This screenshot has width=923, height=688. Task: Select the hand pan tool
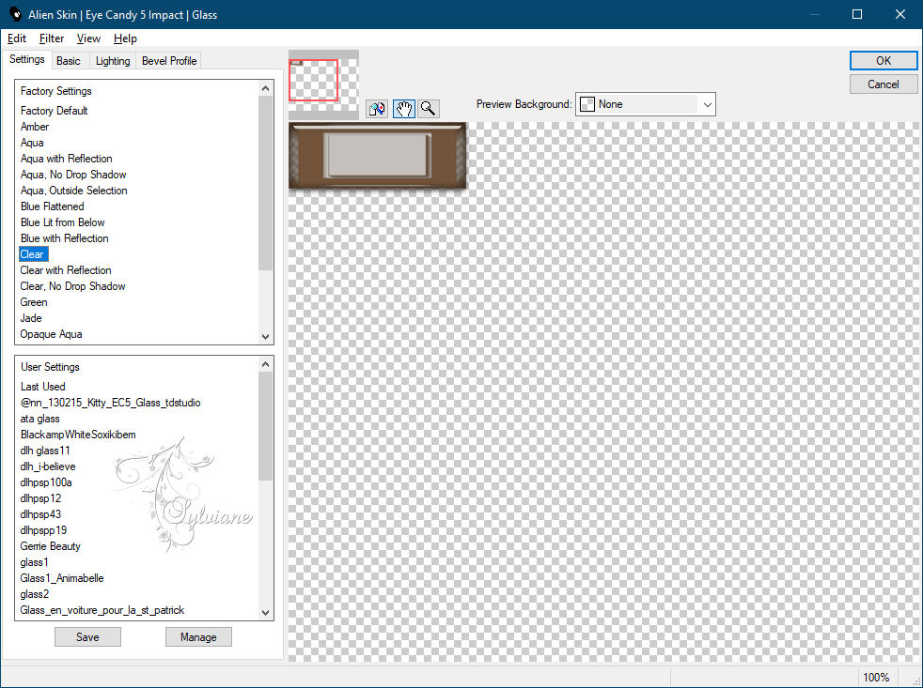(x=404, y=109)
